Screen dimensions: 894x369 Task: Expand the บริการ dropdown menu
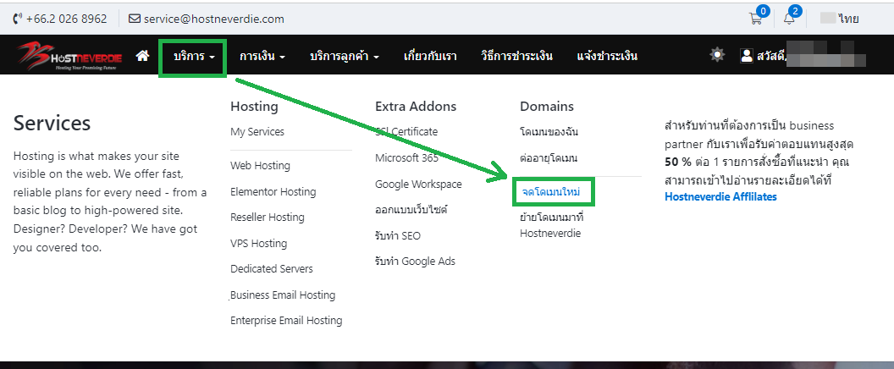tap(194, 57)
